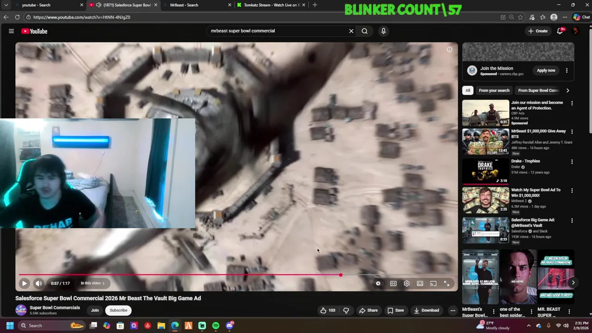
Task: Open the Super Bowl Commercials channel avatar
Action: 21,310
